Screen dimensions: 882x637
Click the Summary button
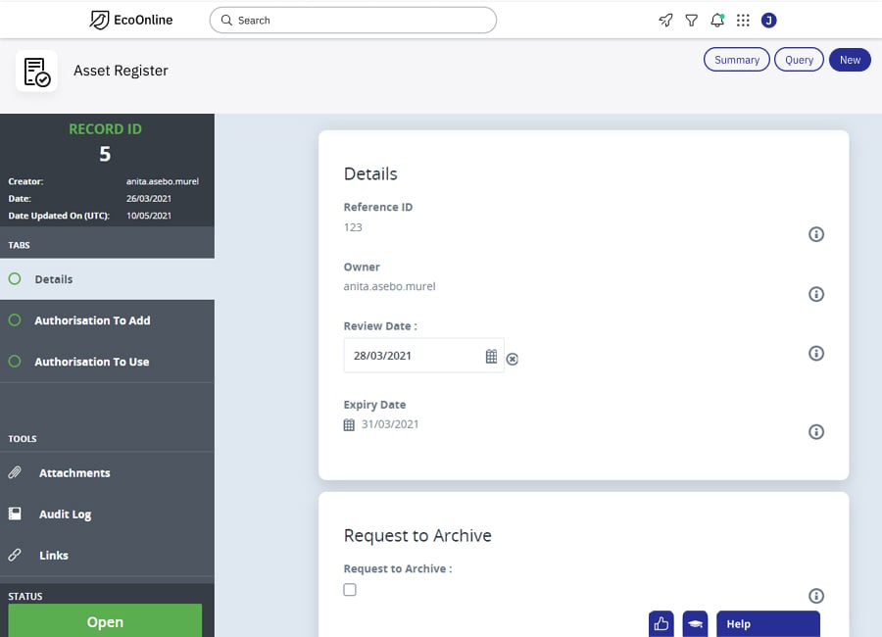point(736,60)
